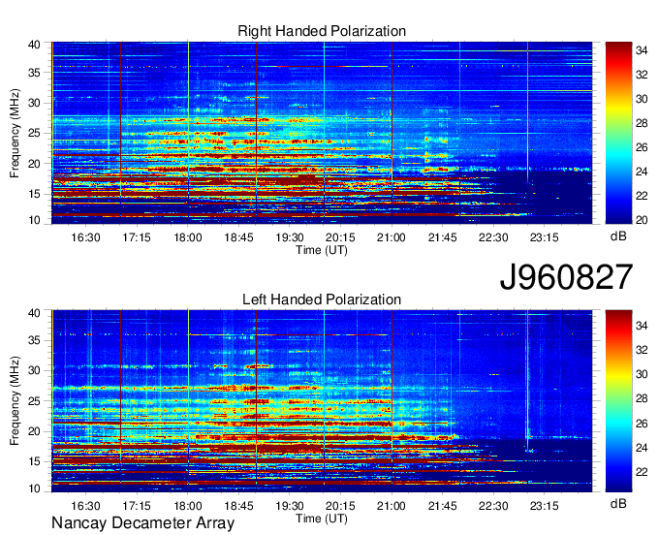The width and height of the screenshot is (659, 535).
Task: Click the 40 MHz tick of Left Handed plot
Action: coord(34,313)
